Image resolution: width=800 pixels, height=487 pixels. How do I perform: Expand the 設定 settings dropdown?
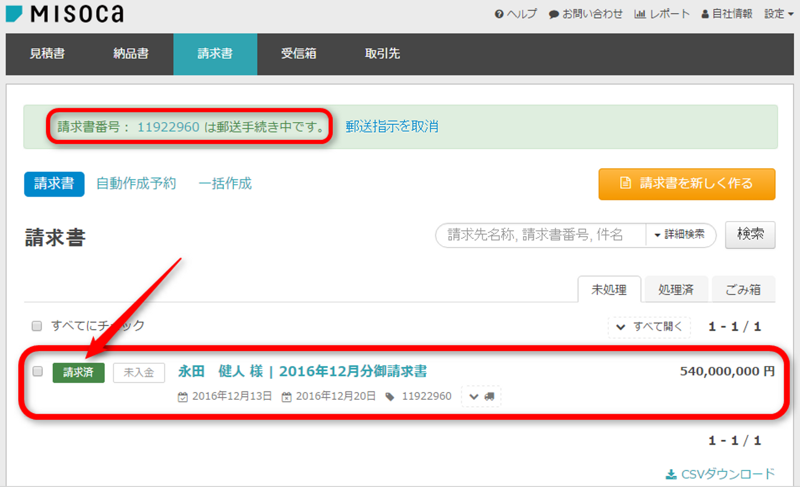(x=779, y=14)
